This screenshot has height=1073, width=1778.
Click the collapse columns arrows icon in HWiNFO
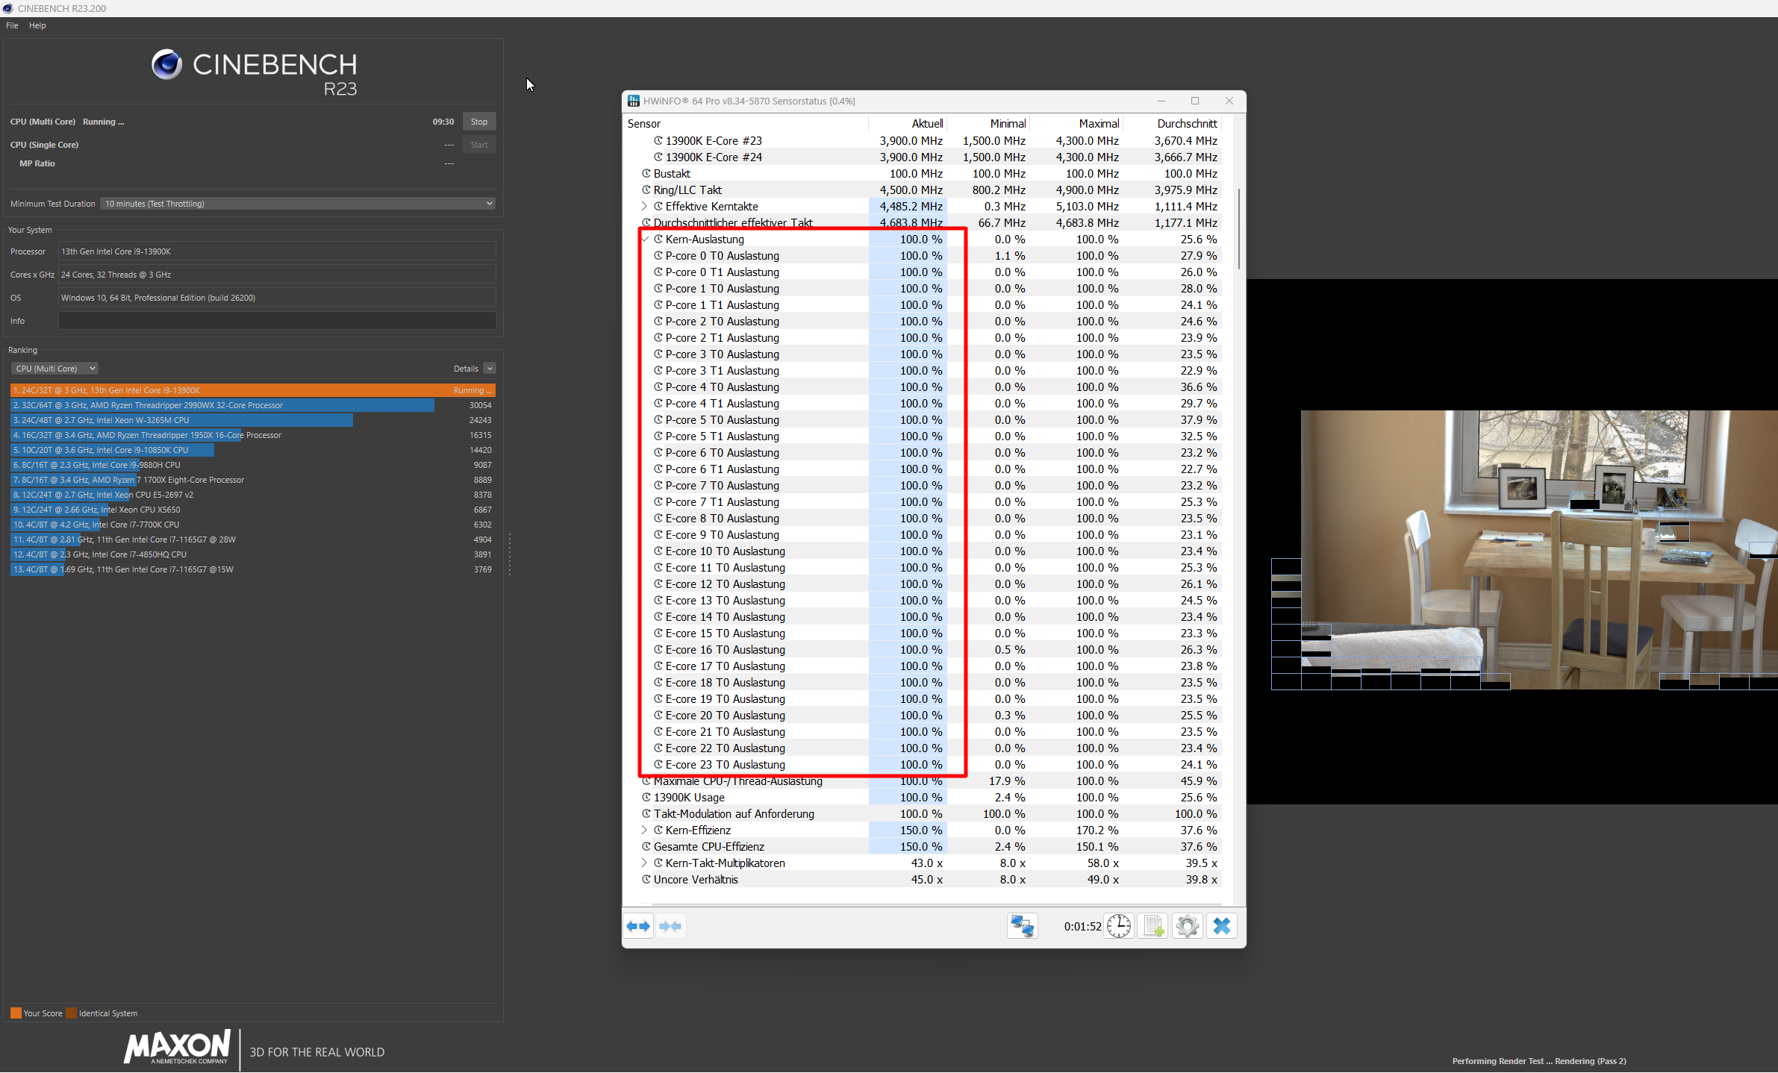(x=671, y=925)
